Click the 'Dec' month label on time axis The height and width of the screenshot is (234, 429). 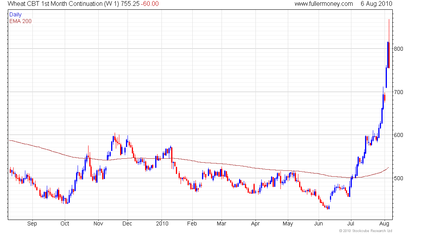pyautogui.click(x=127, y=223)
